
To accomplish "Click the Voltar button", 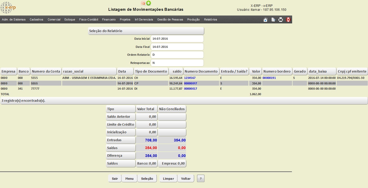I will click(x=186, y=179).
